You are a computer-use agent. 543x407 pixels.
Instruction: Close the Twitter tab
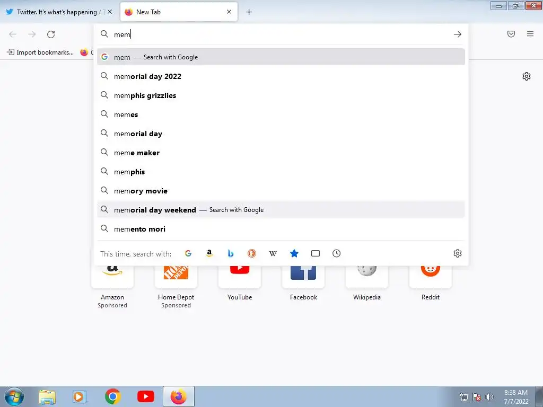110,12
